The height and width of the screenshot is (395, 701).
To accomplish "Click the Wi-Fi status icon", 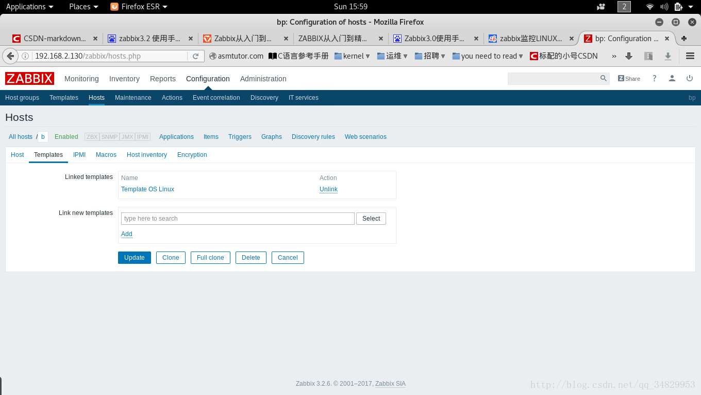I will (x=650, y=7).
